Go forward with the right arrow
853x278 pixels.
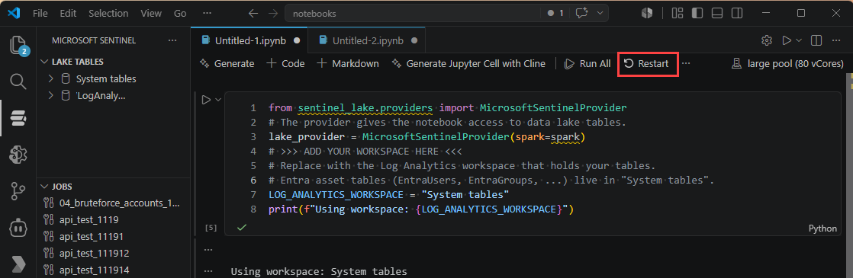pyautogui.click(x=273, y=13)
